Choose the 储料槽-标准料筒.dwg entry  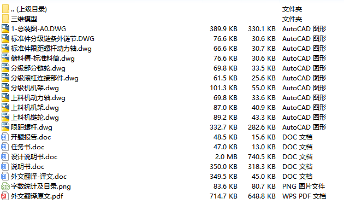coord(43,59)
